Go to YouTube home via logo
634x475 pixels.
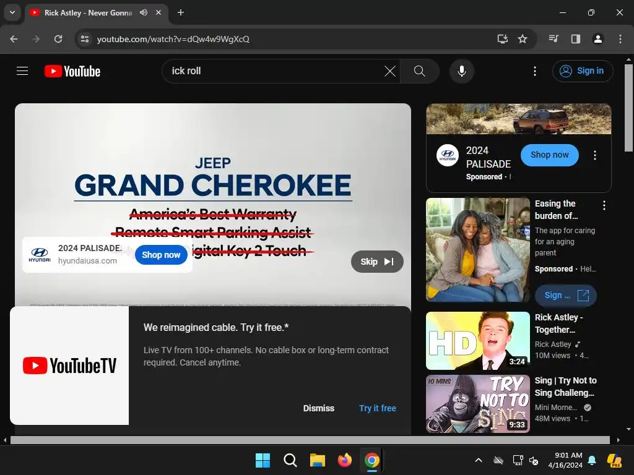(72, 71)
